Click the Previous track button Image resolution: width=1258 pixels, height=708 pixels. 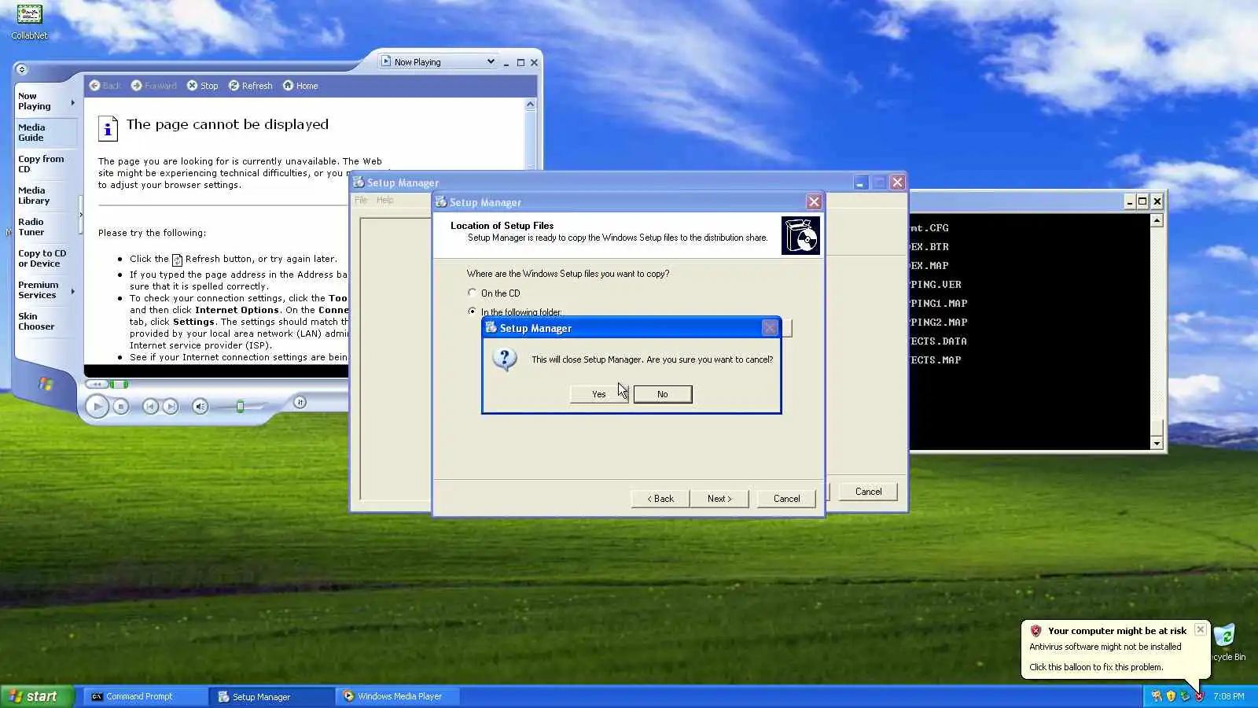(150, 406)
